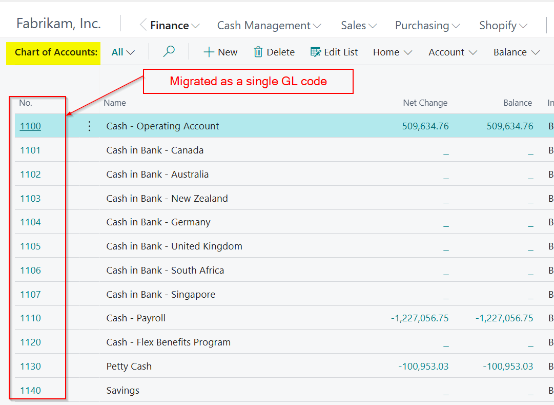Image resolution: width=554 pixels, height=405 pixels.
Task: Open account 1110 Cash - Payroll
Action: coord(30,318)
